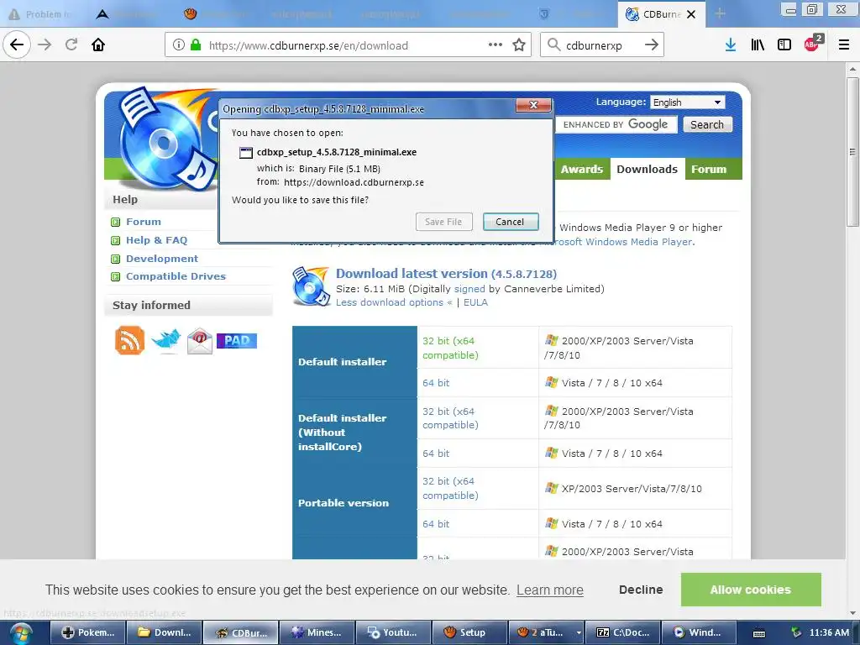
Task: Reload the current page
Action: pos(71,45)
